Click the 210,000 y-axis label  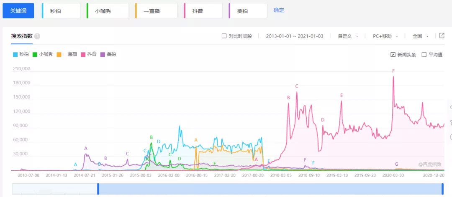pyautogui.click(x=22, y=69)
